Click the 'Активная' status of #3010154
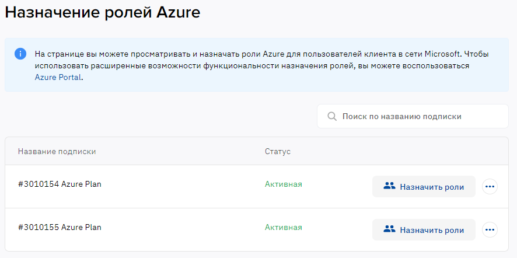517x258 pixels. [x=283, y=184]
